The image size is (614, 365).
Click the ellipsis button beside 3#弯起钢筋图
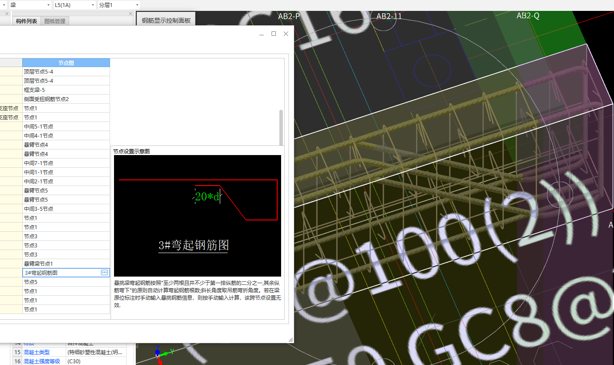(104, 272)
